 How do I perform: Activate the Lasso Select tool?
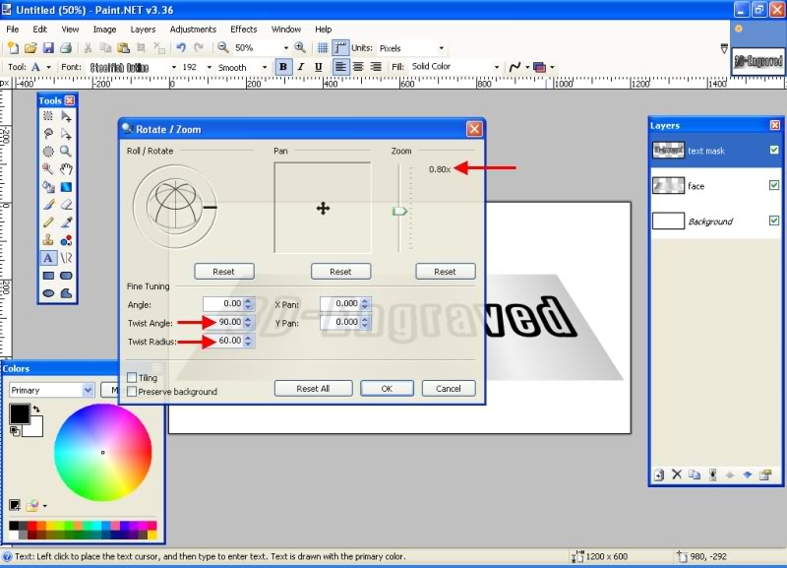[47, 134]
